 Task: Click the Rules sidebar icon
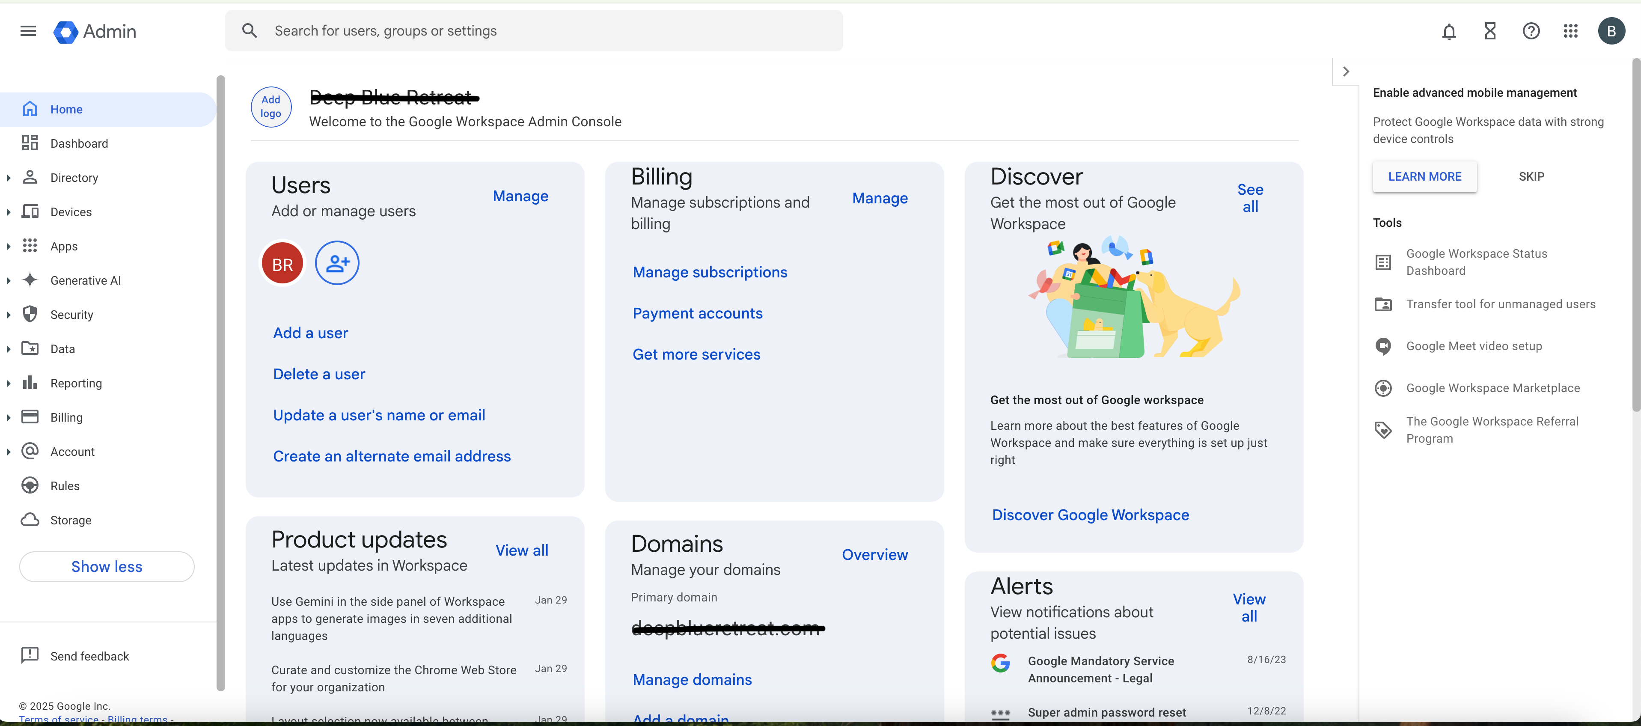click(30, 485)
